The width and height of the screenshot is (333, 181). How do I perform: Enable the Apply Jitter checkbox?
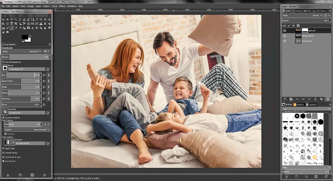(x=3, y=148)
